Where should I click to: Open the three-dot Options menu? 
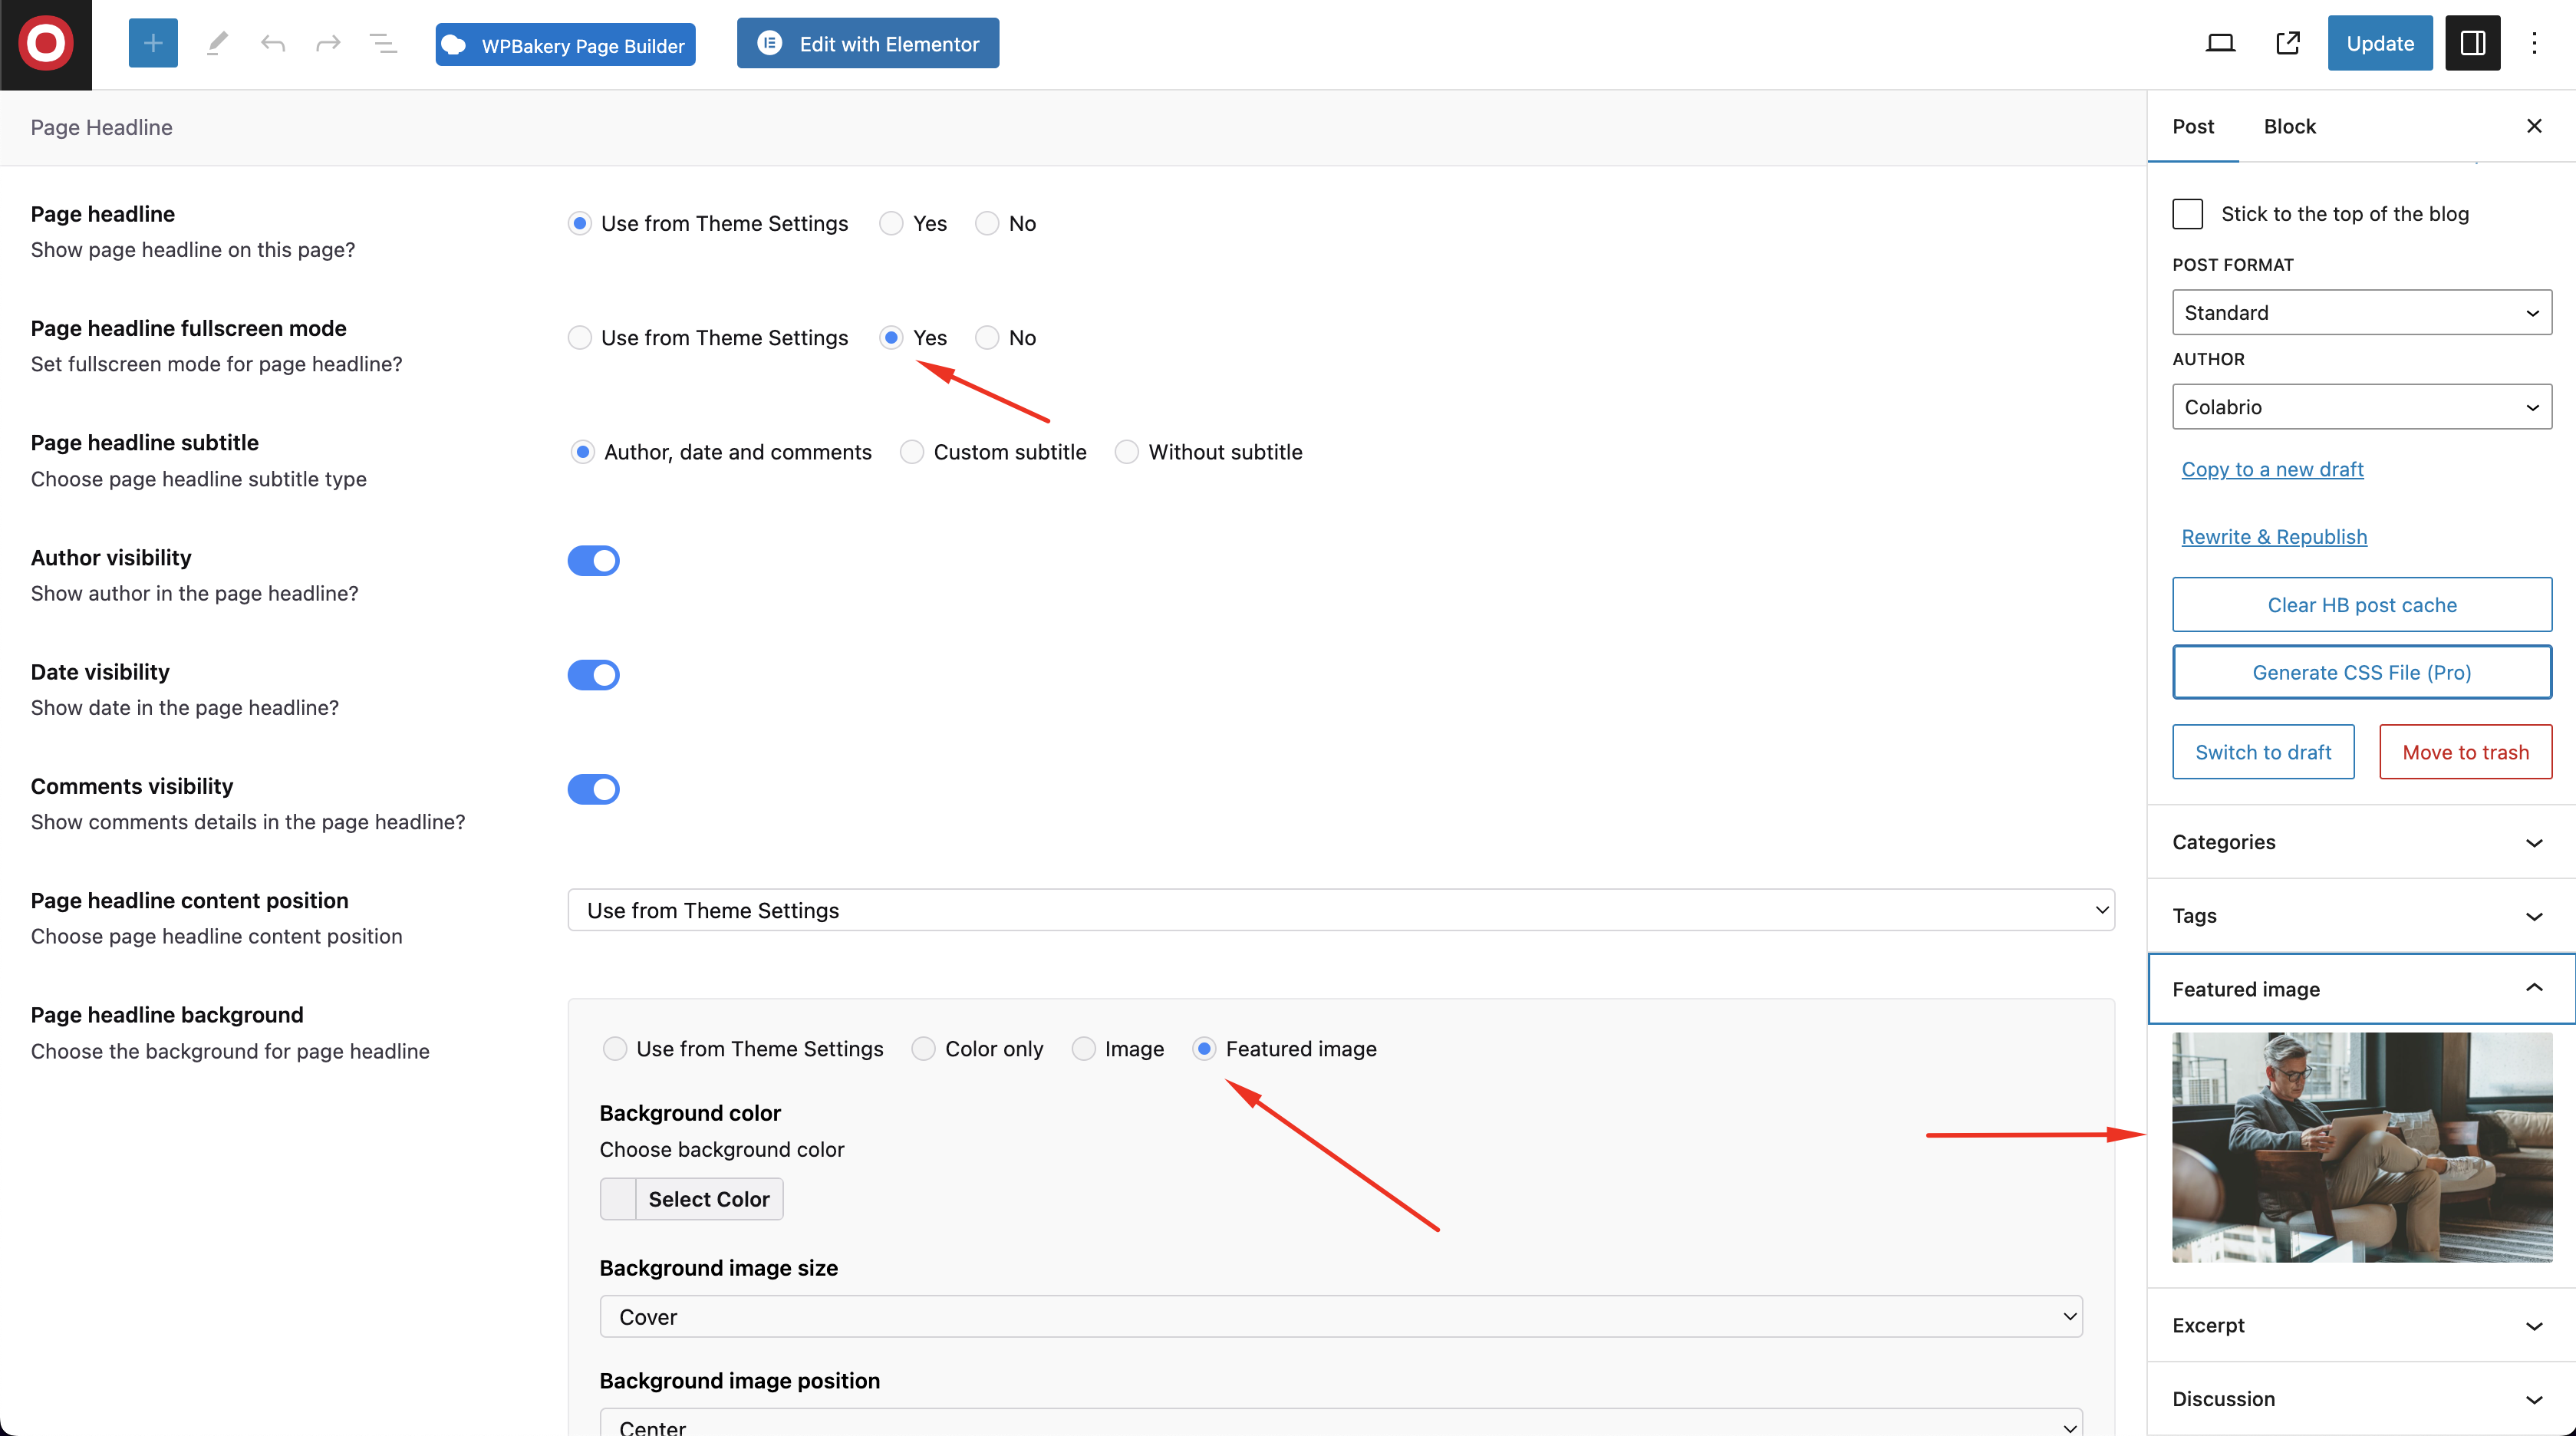(2534, 43)
